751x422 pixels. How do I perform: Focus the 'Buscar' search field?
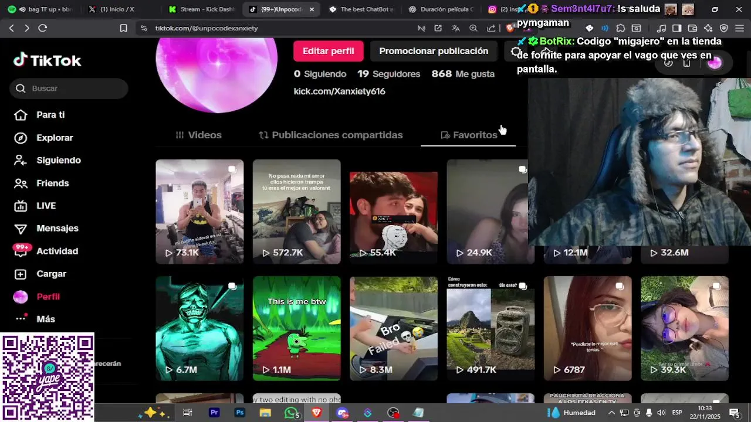point(69,89)
